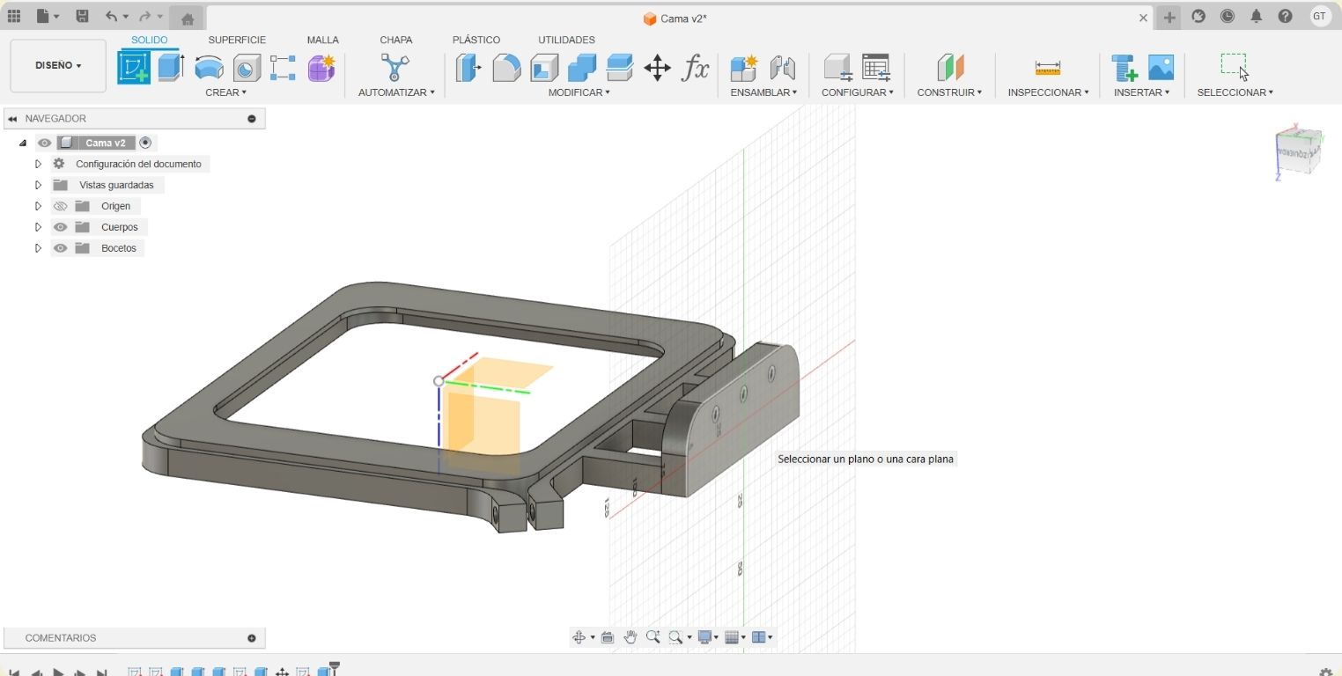Screen dimensions: 1342x676
Task: Select the Fillet tool
Action: 506,68
